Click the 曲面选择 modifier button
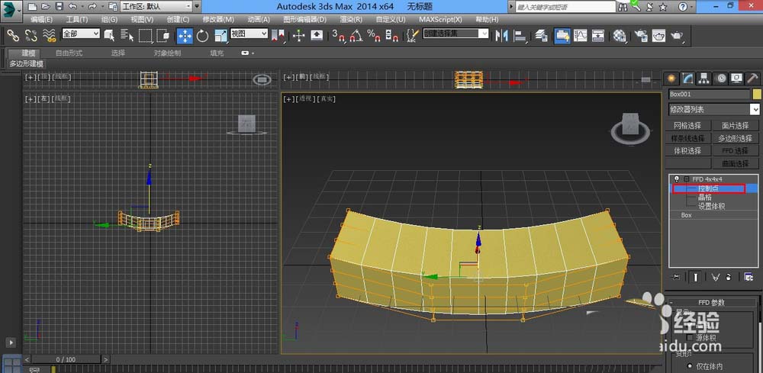The width and height of the screenshot is (763, 373). click(736, 163)
